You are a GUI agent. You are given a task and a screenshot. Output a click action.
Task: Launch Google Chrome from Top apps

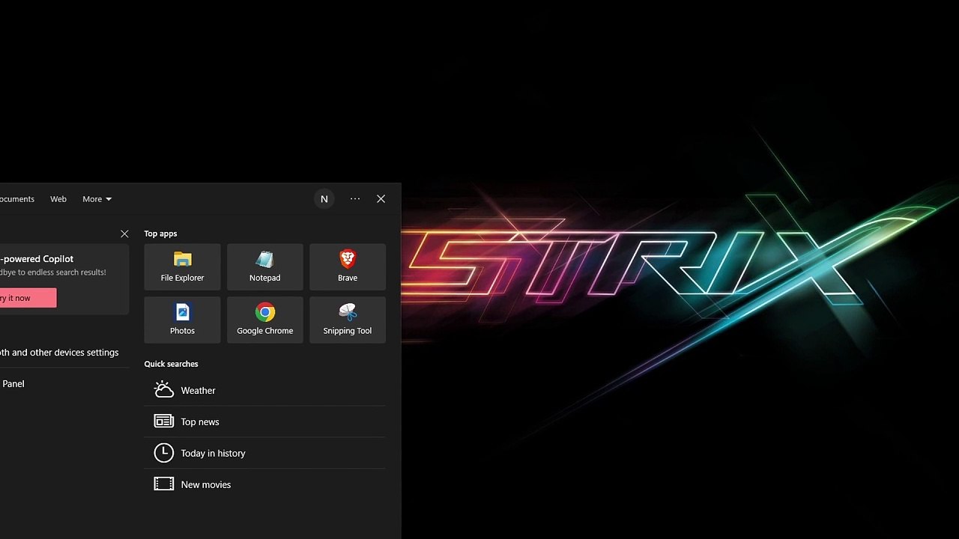click(x=264, y=320)
